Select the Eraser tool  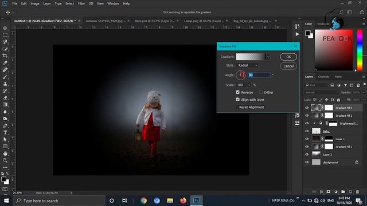(x=5, y=98)
